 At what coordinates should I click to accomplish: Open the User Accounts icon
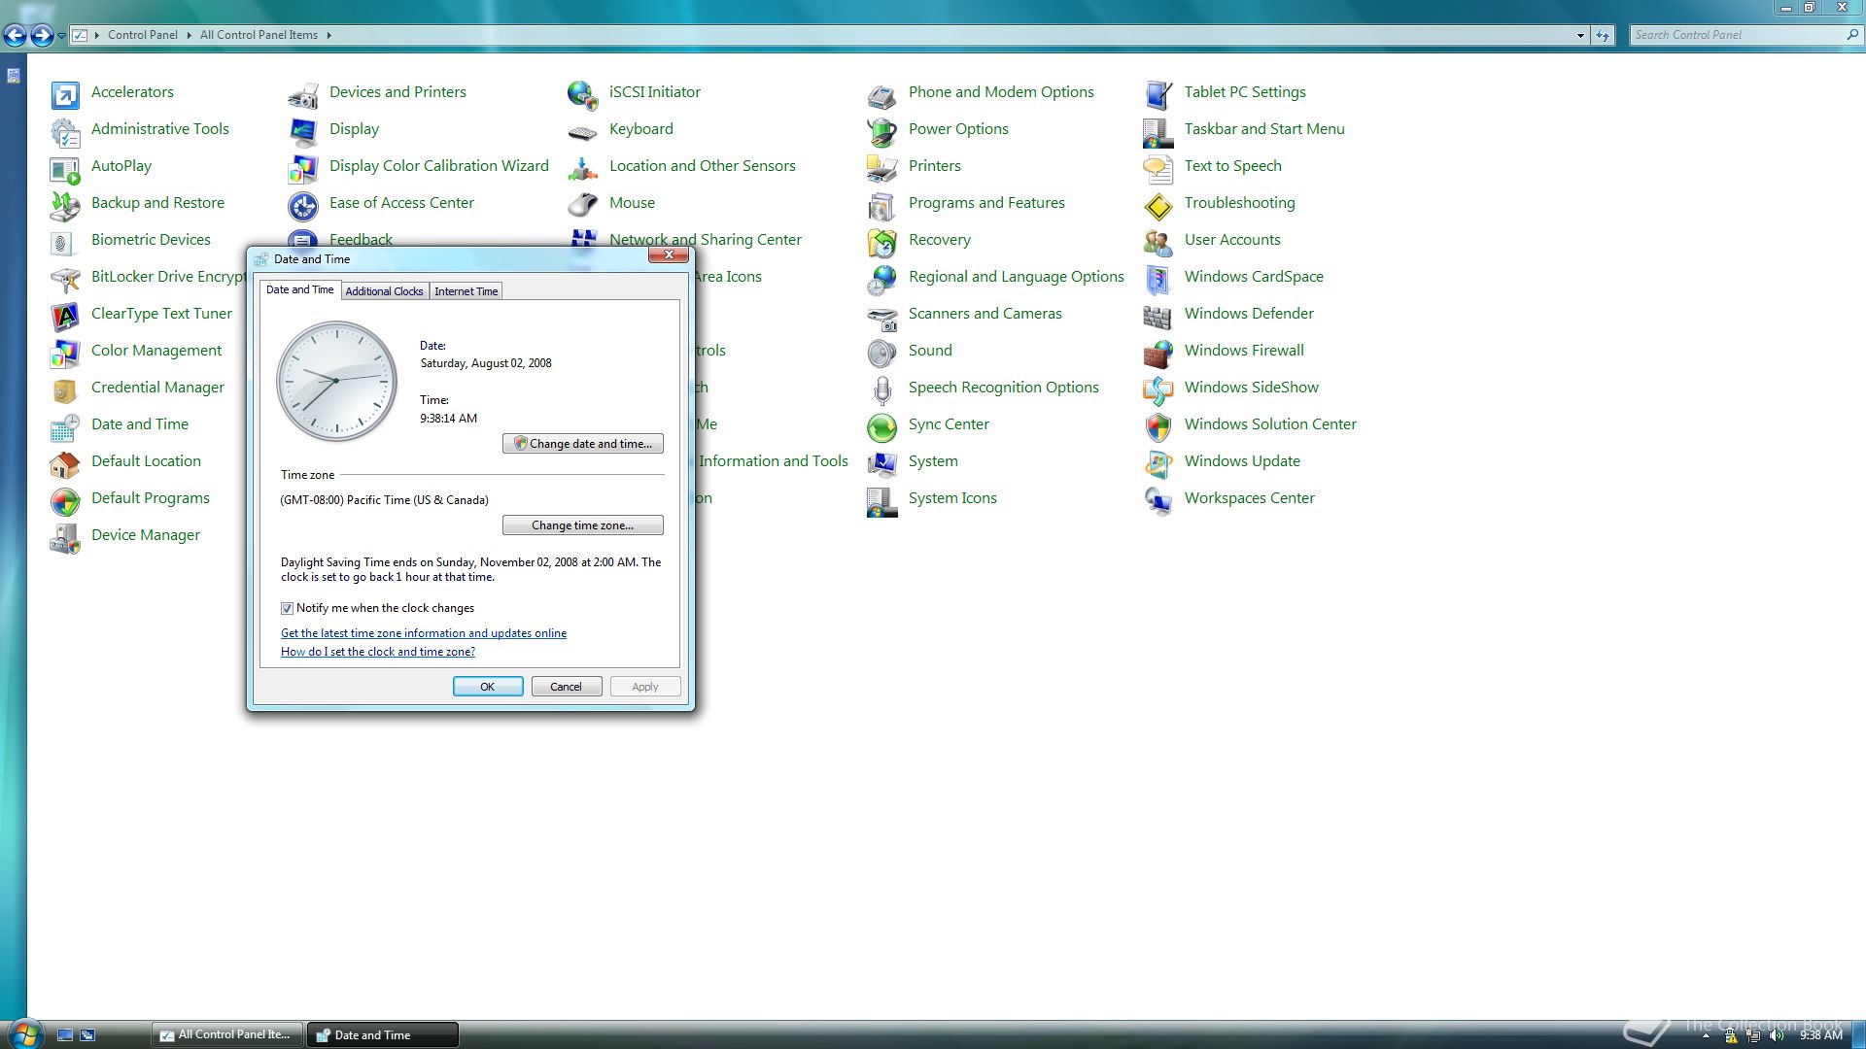click(1158, 241)
